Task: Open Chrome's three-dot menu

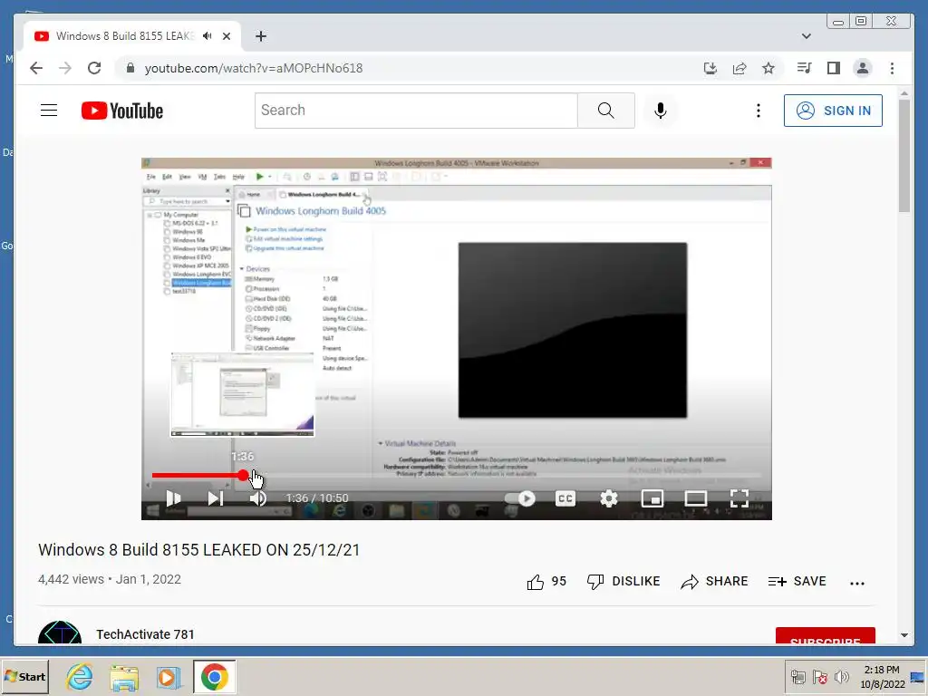Action: click(x=892, y=68)
